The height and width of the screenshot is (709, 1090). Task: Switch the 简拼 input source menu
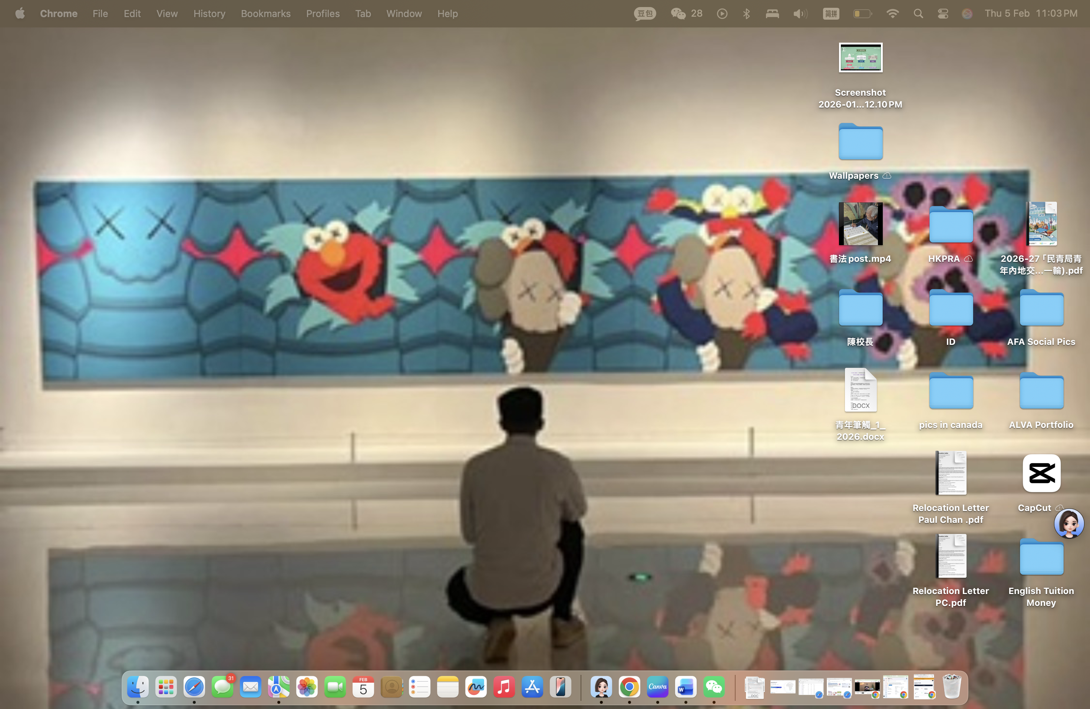click(831, 14)
